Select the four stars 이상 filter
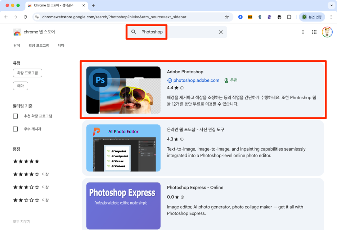This screenshot has height=230, width=337. tap(31, 174)
